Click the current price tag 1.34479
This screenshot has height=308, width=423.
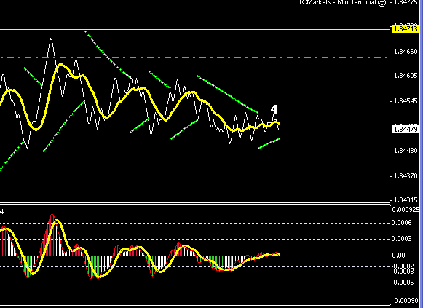pyautogui.click(x=406, y=130)
